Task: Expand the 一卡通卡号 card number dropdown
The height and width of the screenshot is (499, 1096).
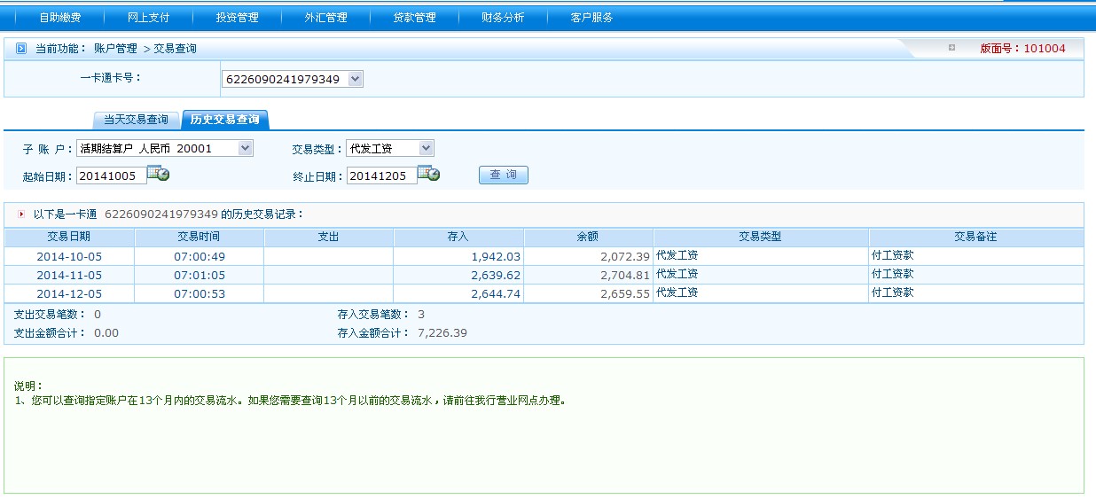Action: 356,80
